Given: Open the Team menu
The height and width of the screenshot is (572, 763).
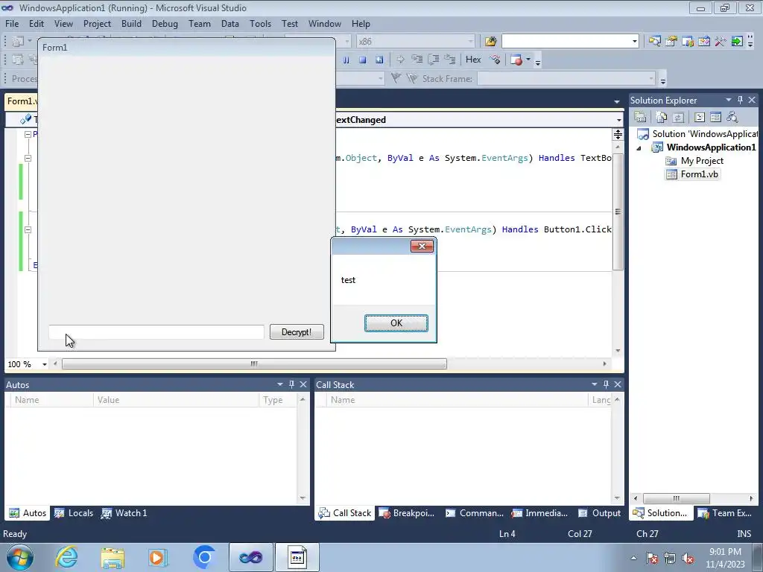Looking at the screenshot, I should tap(200, 24).
